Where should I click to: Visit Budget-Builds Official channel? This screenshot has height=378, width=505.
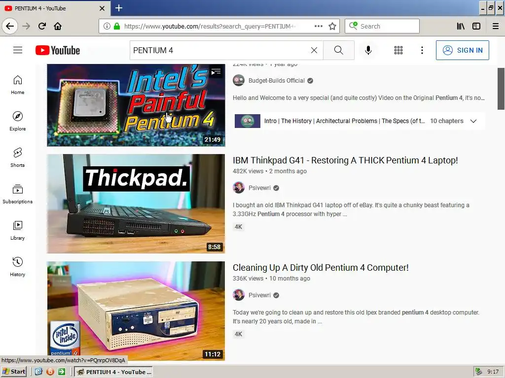coord(276,81)
